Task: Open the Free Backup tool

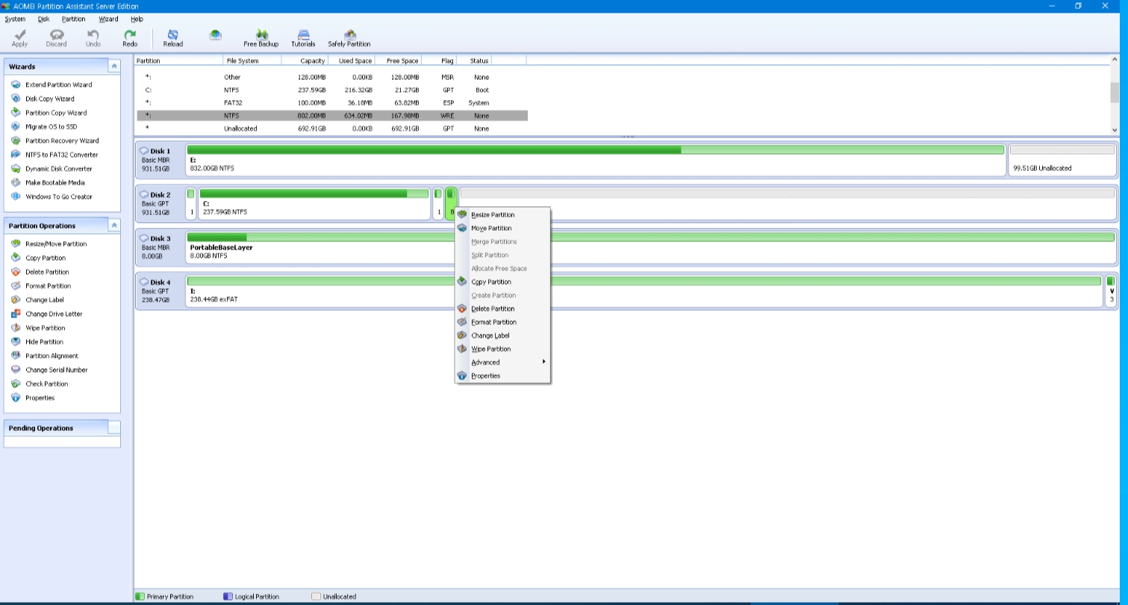Action: click(261, 38)
